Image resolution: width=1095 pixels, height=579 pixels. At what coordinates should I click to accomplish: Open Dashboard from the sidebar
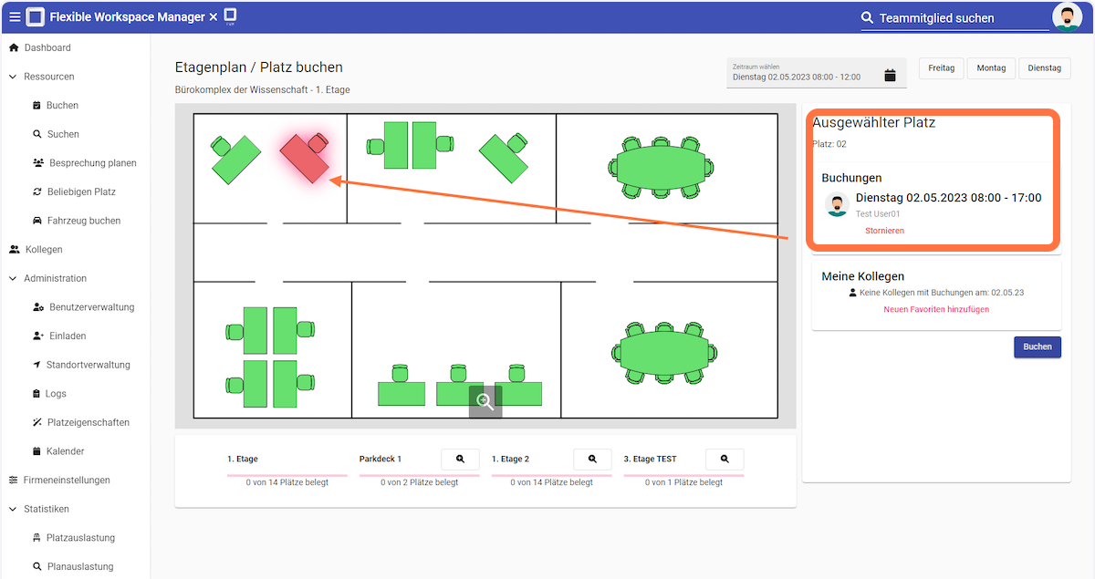[x=47, y=47]
